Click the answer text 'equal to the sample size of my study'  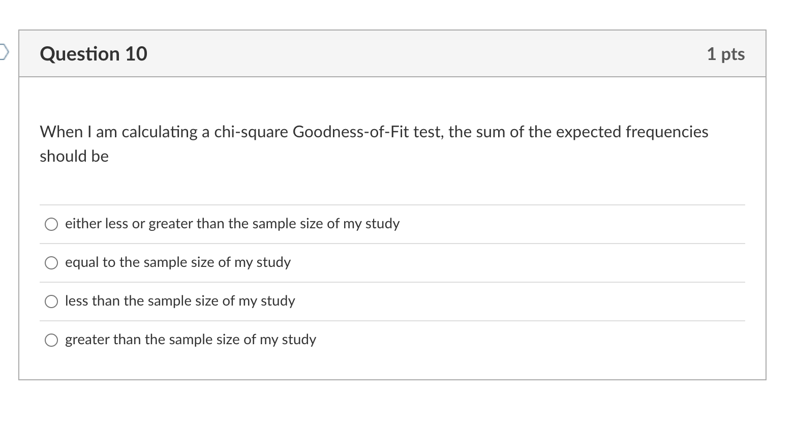pos(178,262)
